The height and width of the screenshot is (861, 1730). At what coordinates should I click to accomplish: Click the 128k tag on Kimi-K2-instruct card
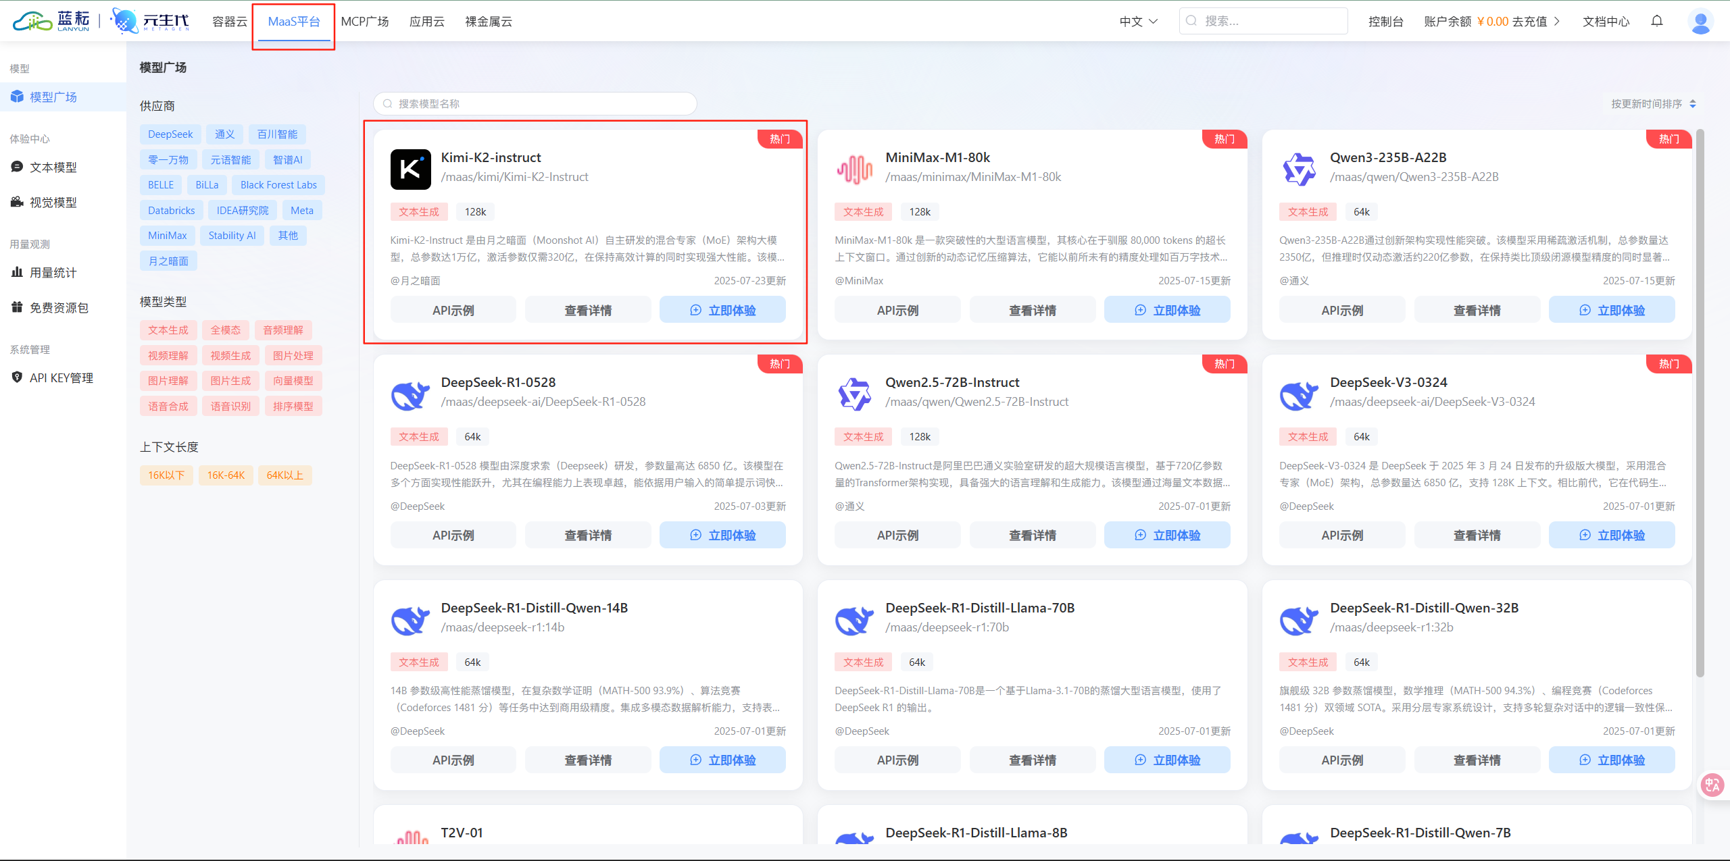pos(475,212)
